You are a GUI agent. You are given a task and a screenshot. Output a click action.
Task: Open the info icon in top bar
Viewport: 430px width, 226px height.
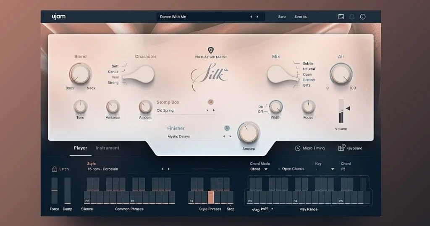363,17
